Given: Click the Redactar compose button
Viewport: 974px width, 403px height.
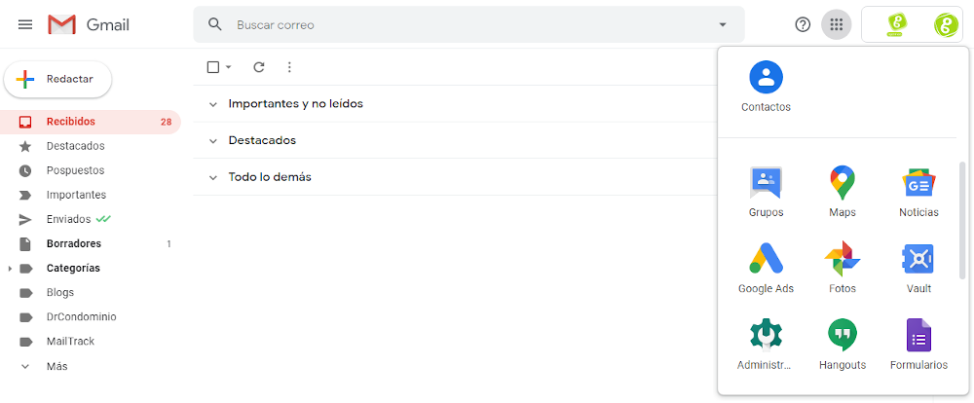Looking at the screenshot, I should click(x=57, y=80).
